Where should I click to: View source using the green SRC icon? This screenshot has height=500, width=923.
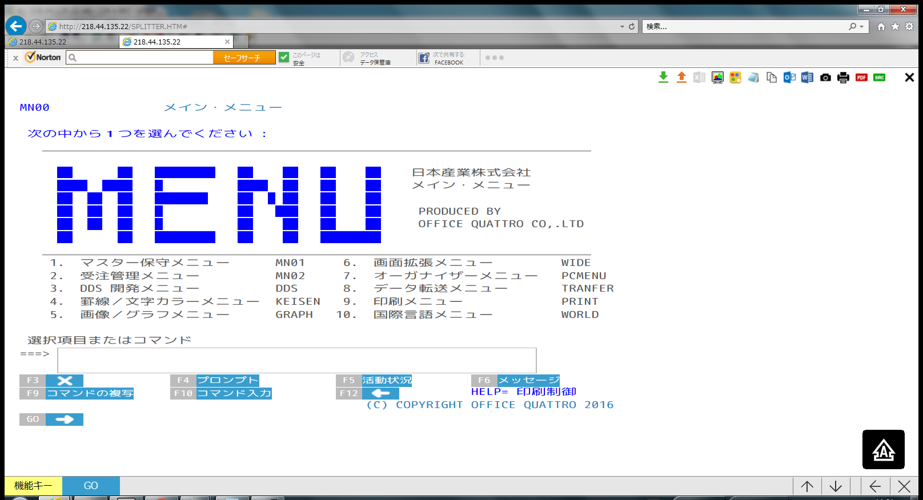[880, 78]
